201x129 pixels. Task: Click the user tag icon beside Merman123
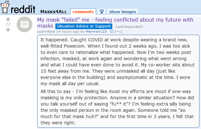coord(112,31)
